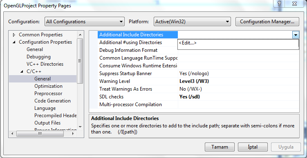This screenshot has width=307, height=158.
Task: Select Consume Windows Runtime Extension property
Action: pos(138,66)
